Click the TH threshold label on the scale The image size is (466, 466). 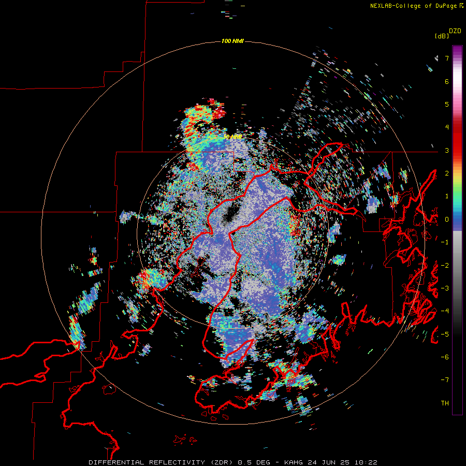445,403
